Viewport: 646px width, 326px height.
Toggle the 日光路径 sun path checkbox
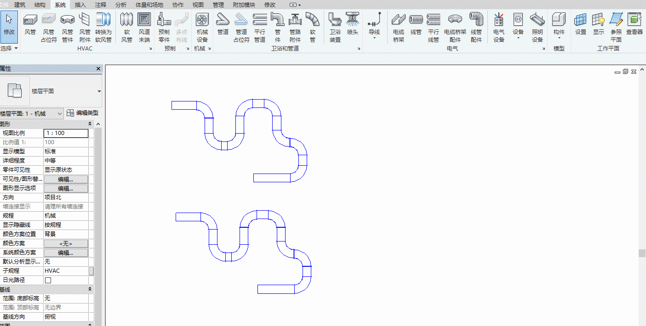(48, 280)
